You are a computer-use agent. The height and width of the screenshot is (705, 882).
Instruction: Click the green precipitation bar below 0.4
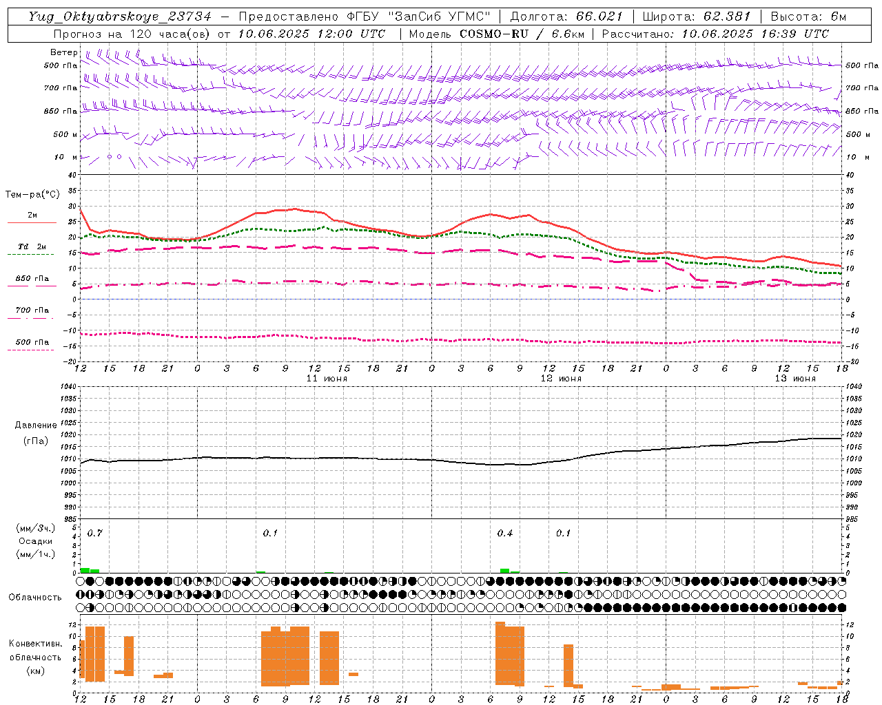(505, 571)
